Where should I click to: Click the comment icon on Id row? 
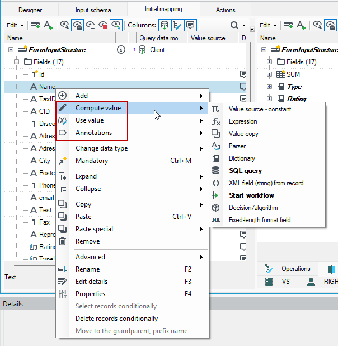(x=243, y=74)
